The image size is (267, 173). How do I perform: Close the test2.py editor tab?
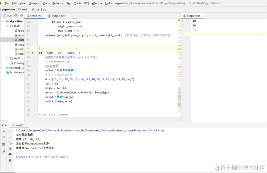[x=43, y=16]
